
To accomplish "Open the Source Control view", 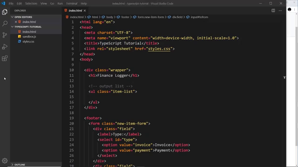I will (x=5, y=35).
